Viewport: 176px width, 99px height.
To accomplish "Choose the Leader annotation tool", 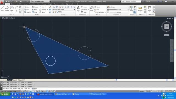I will click(x=84, y=10).
